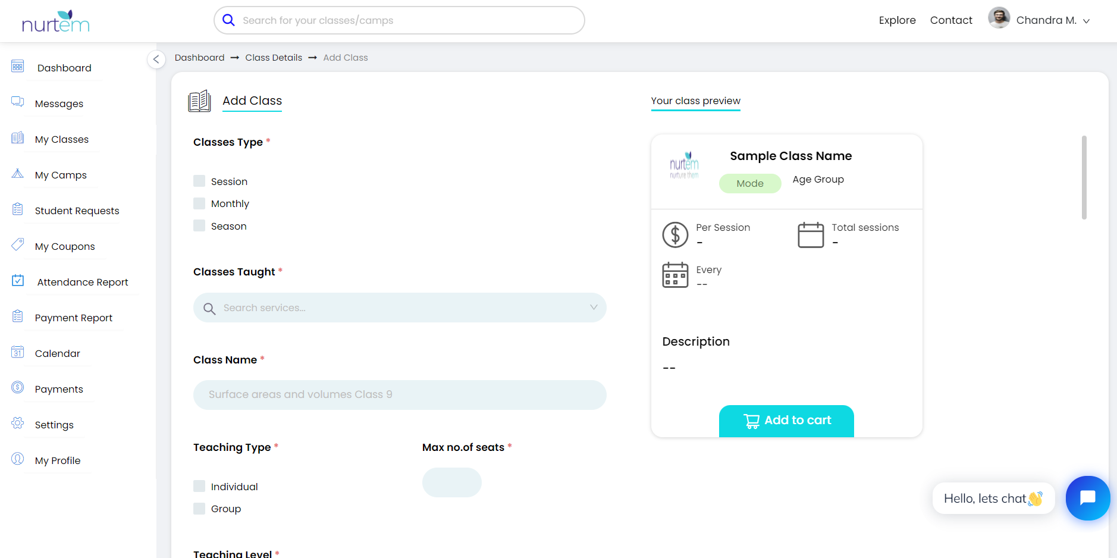This screenshot has height=558, width=1117.
Task: Click the chat bubble icon
Action: coord(1087,498)
